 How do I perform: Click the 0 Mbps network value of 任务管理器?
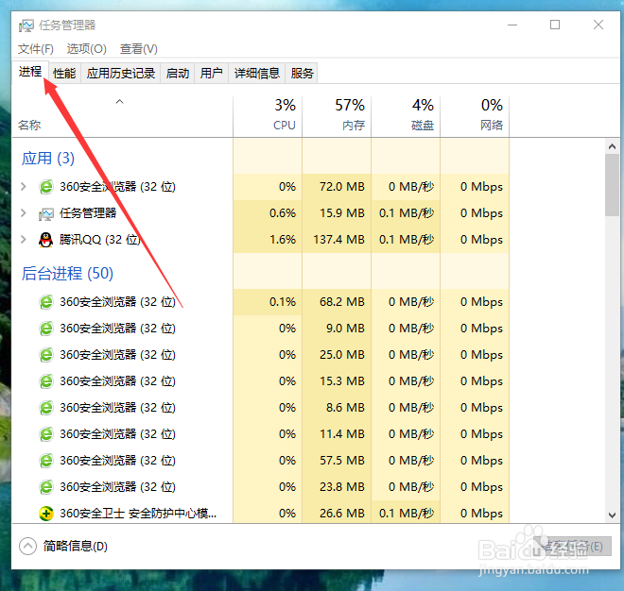[481, 213]
